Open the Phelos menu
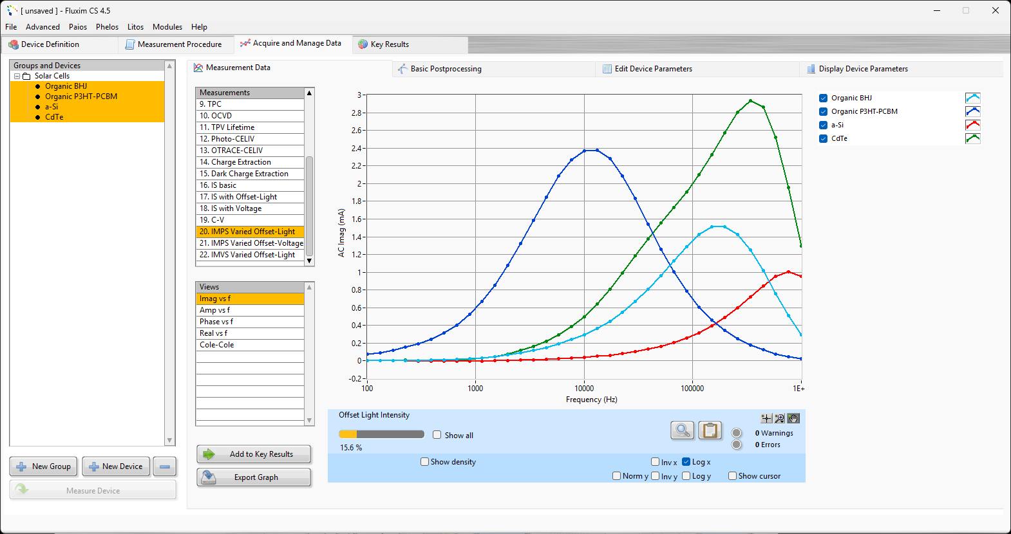The image size is (1011, 534). (107, 27)
